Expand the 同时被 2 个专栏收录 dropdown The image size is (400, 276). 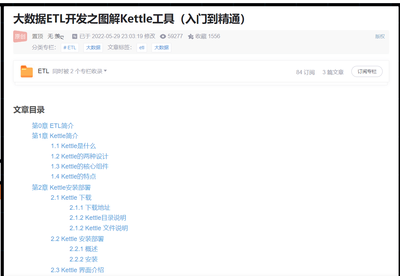click(80, 71)
